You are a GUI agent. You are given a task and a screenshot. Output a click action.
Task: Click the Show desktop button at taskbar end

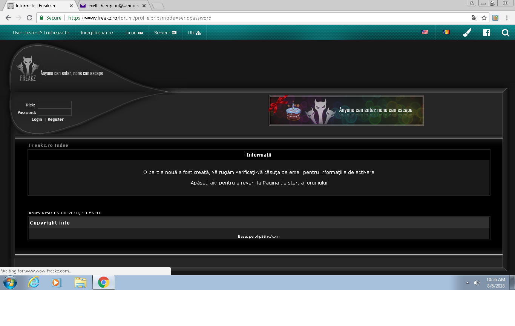[512, 282]
